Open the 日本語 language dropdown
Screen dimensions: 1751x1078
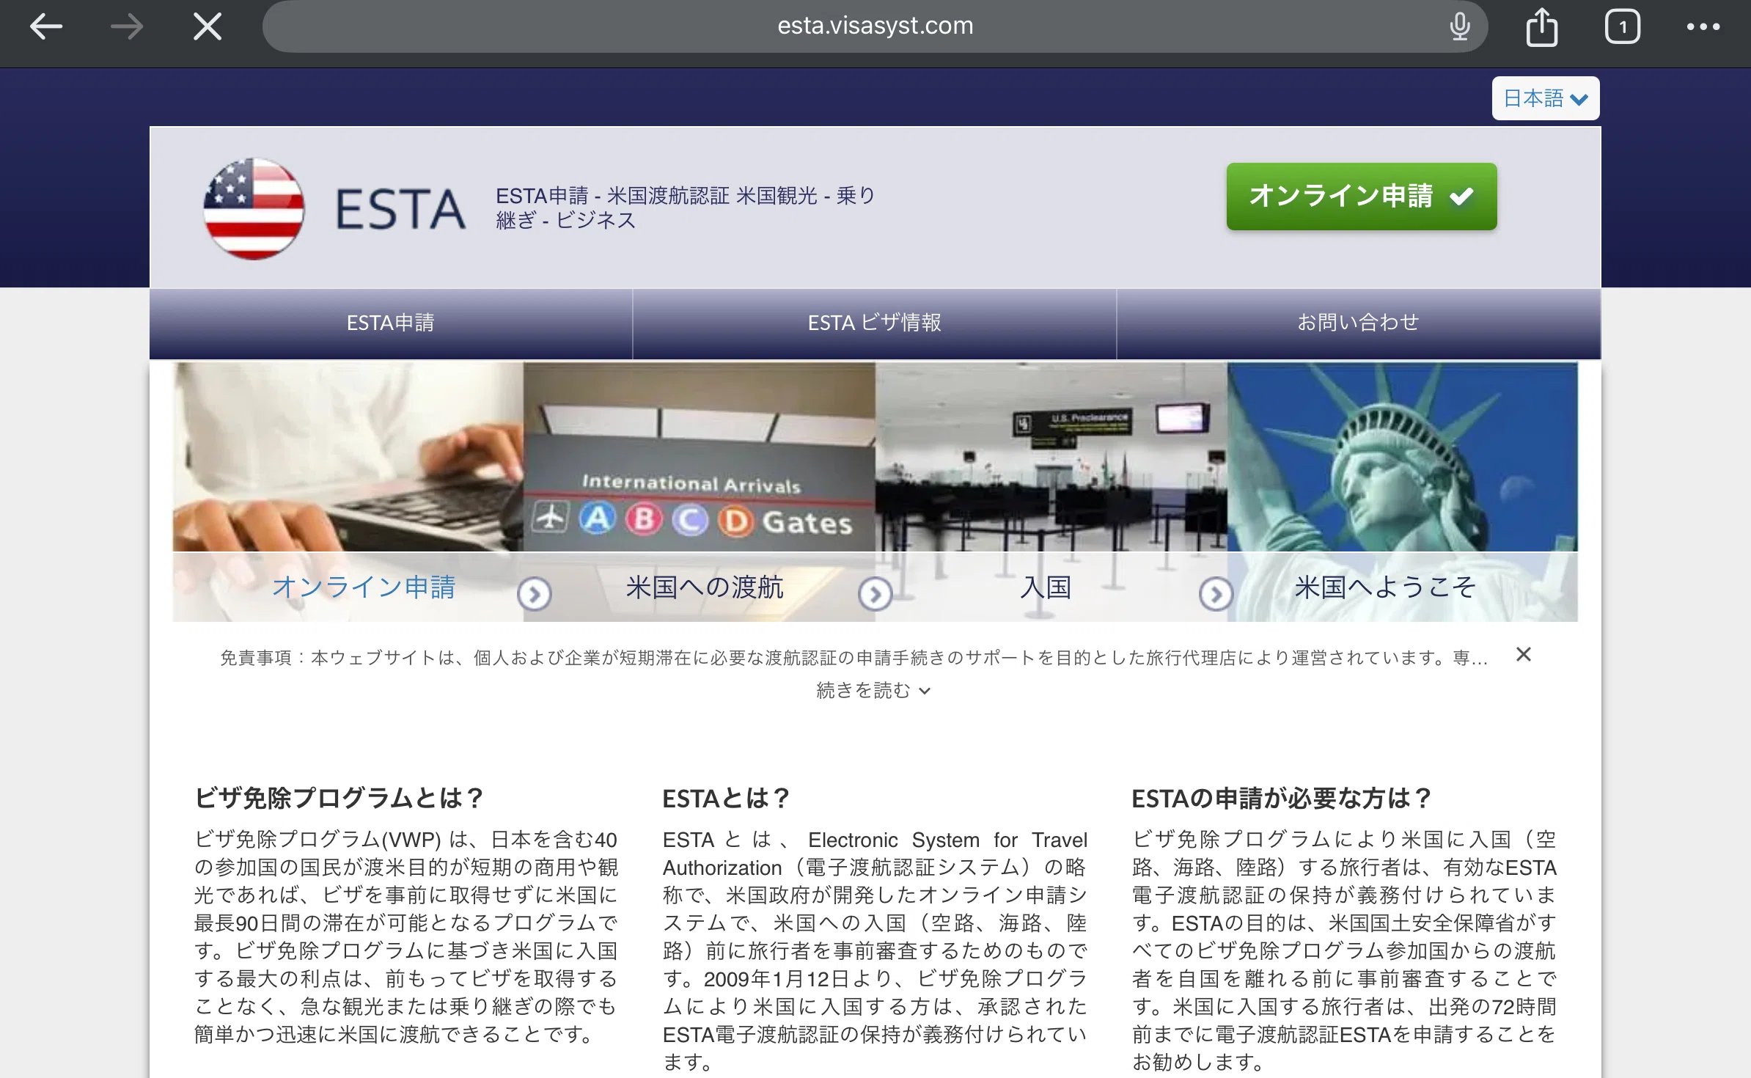[1546, 98]
